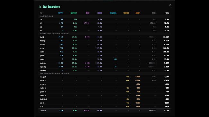Click the Crit Rtg row label
209x117 pixels.
[x=42, y=59]
